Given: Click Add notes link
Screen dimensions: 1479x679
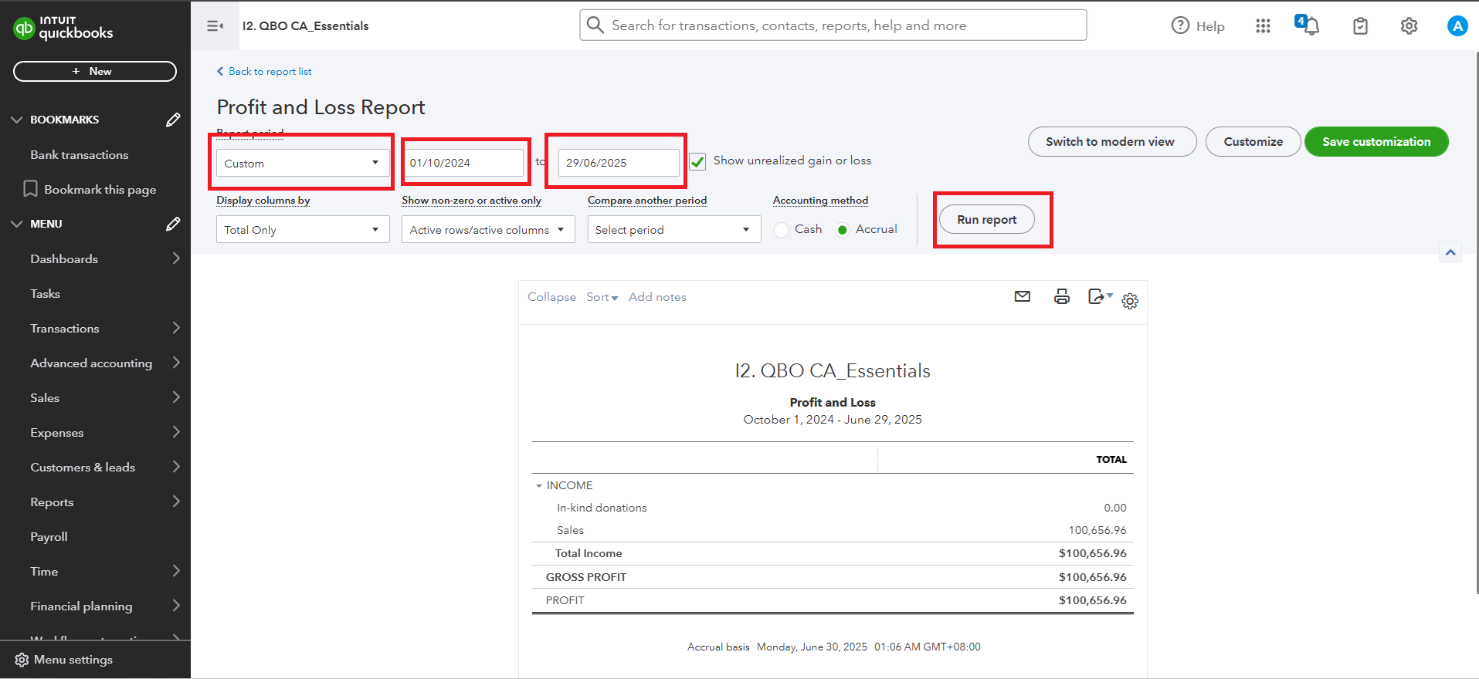Looking at the screenshot, I should click(657, 297).
